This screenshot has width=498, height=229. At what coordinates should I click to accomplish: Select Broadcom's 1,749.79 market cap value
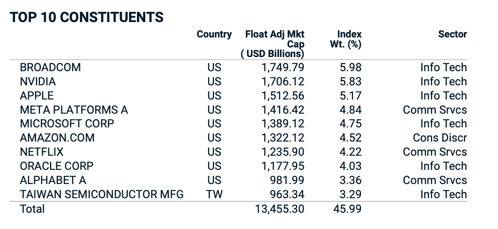[x=283, y=67]
